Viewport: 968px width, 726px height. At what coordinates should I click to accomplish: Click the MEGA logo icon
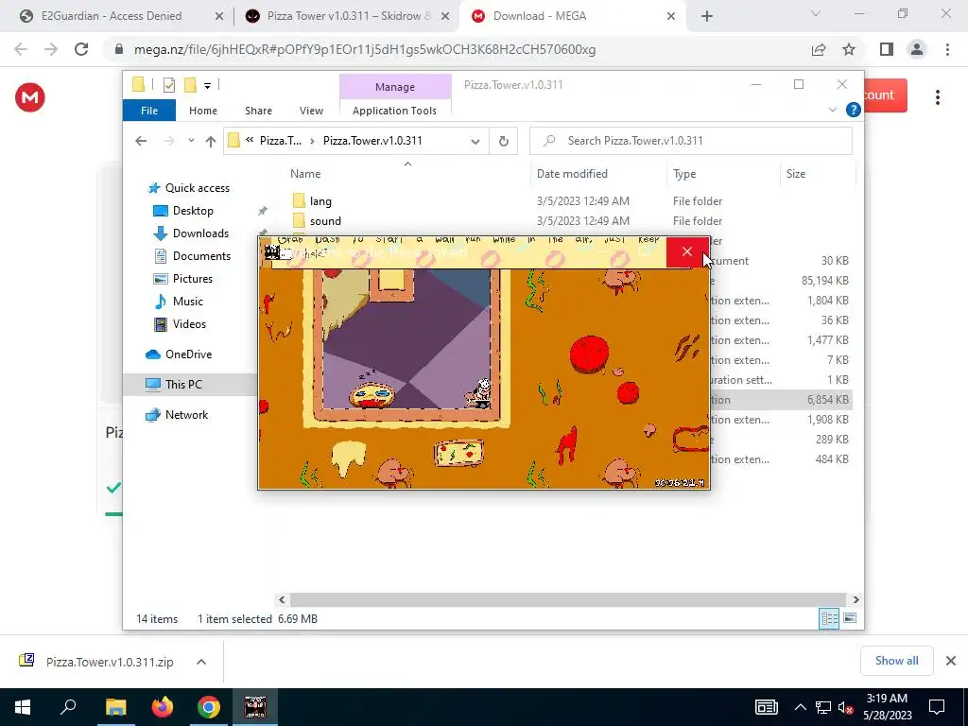(29, 97)
